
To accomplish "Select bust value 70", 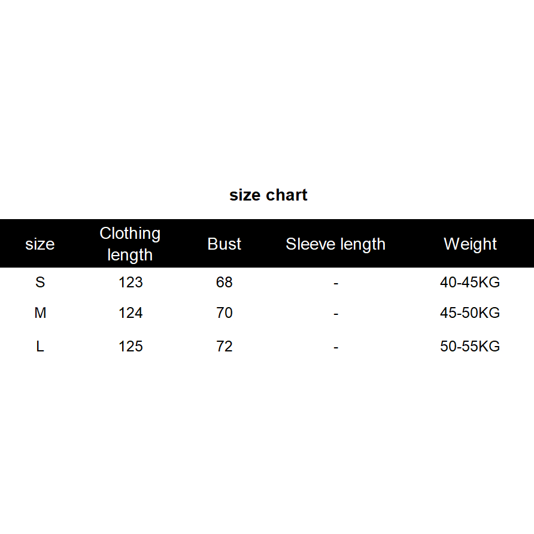I will point(224,313).
